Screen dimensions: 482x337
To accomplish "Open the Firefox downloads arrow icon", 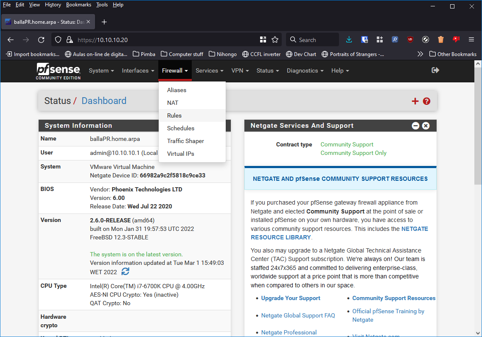I will [349, 40].
